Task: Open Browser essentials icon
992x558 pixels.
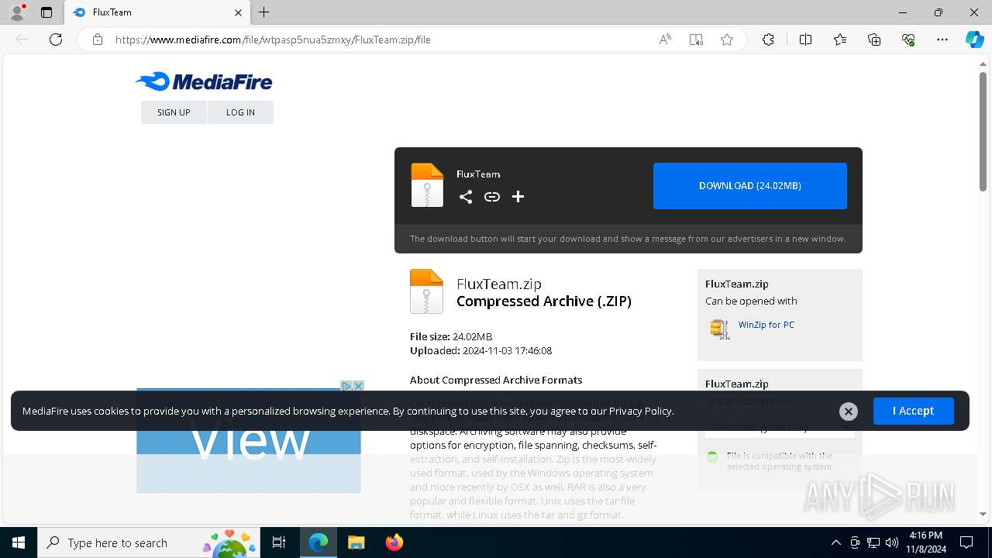Action: tap(908, 40)
